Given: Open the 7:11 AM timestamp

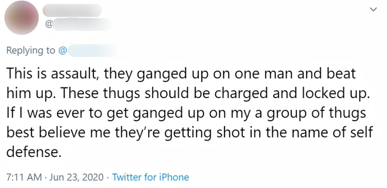Looking at the screenshot, I should (x=24, y=177).
